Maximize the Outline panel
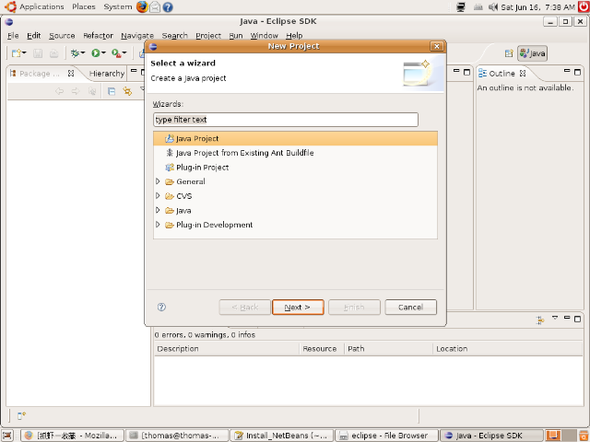The width and height of the screenshot is (590, 442). click(578, 72)
